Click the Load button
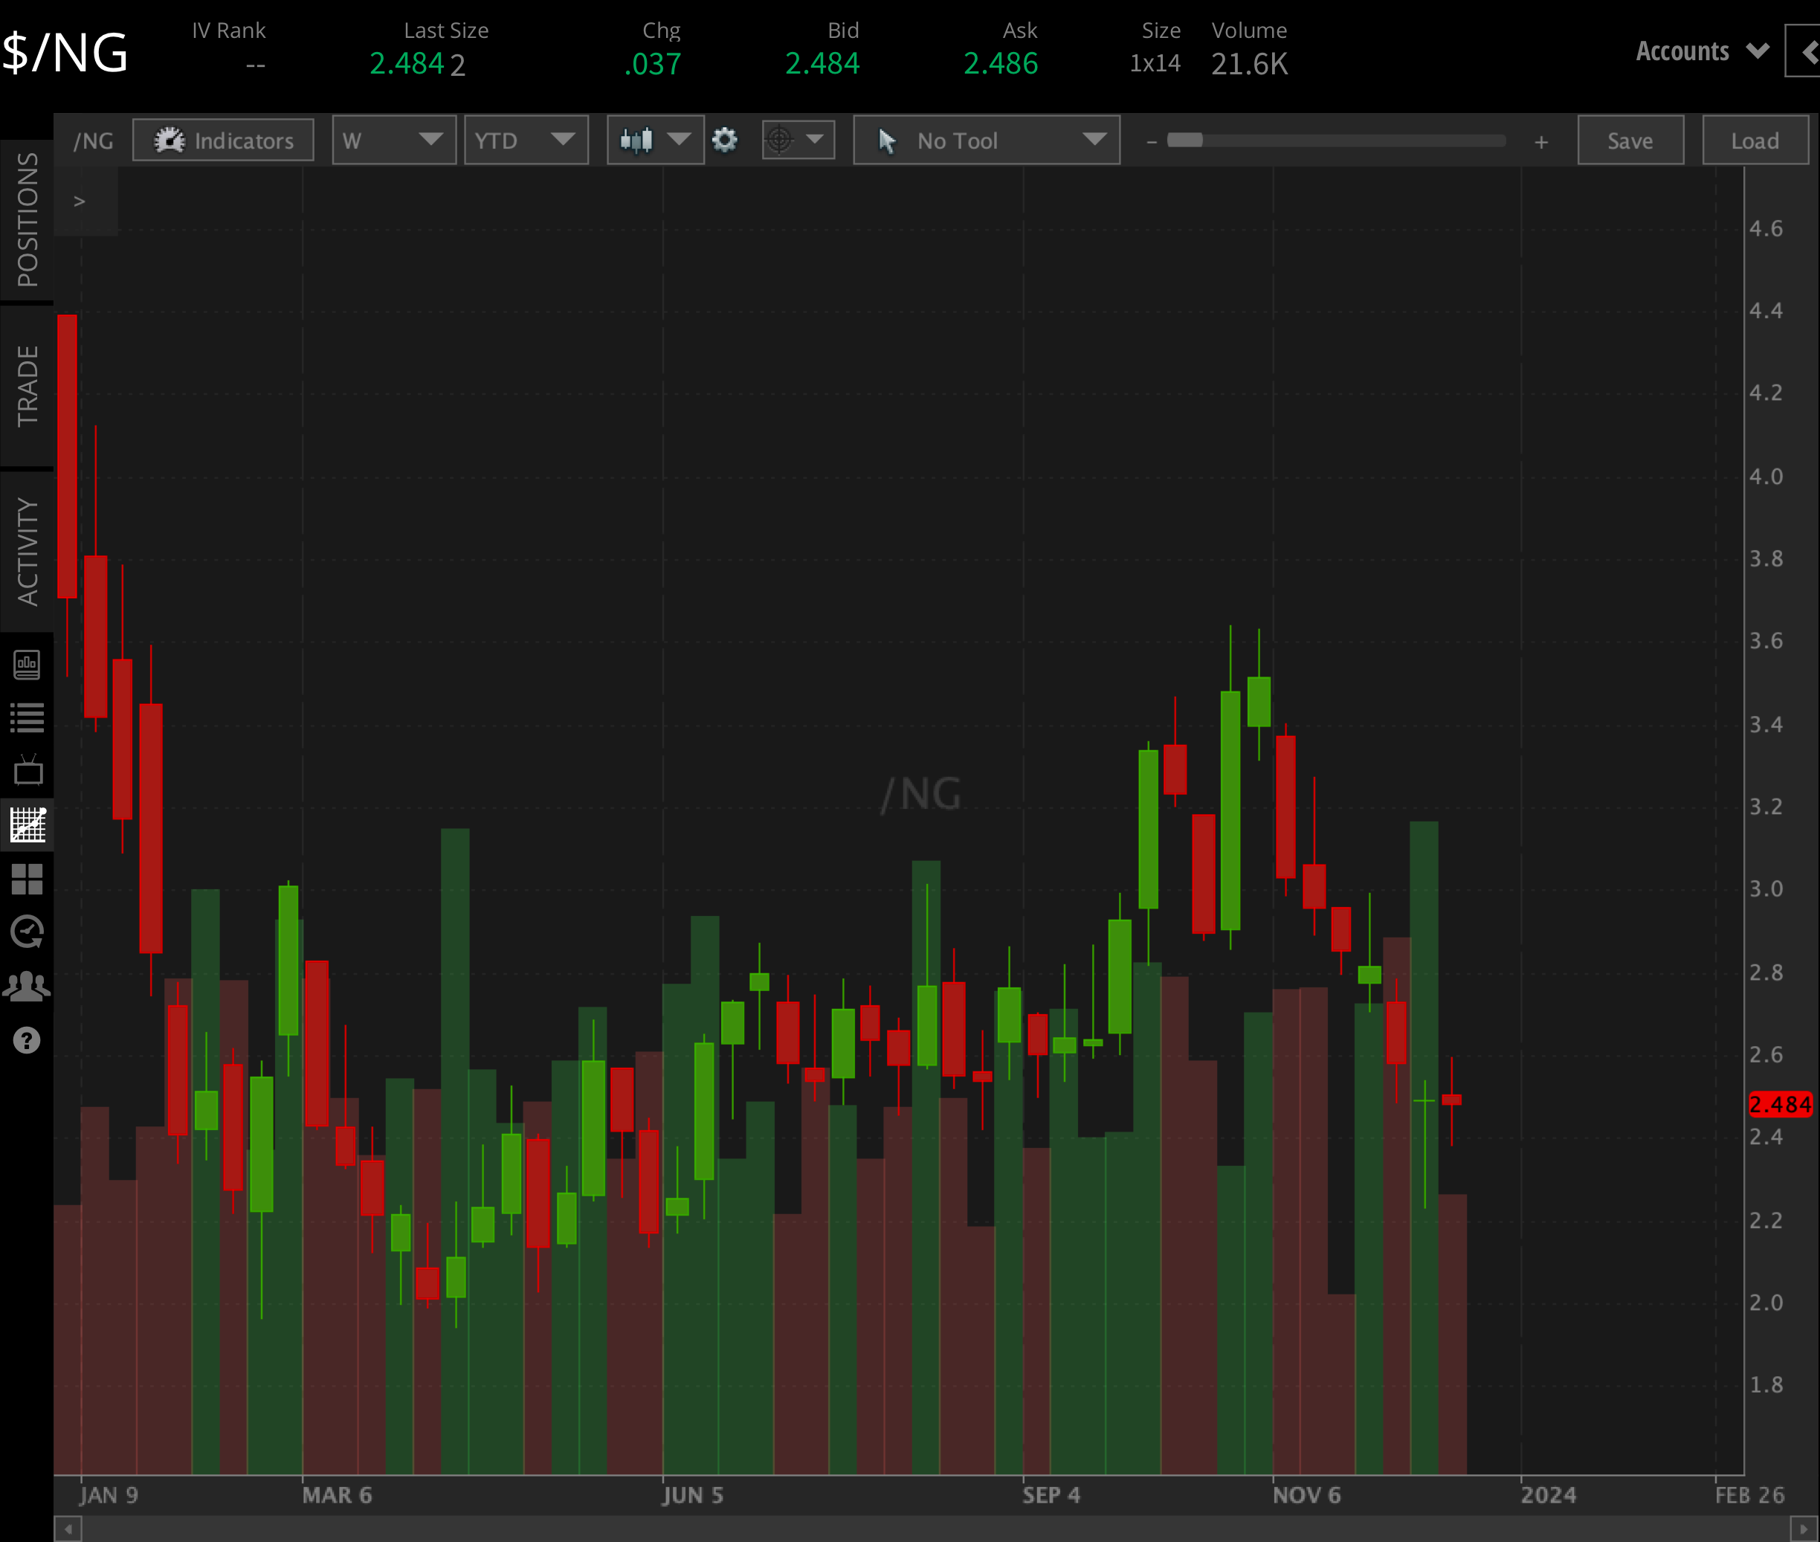 (x=1755, y=140)
